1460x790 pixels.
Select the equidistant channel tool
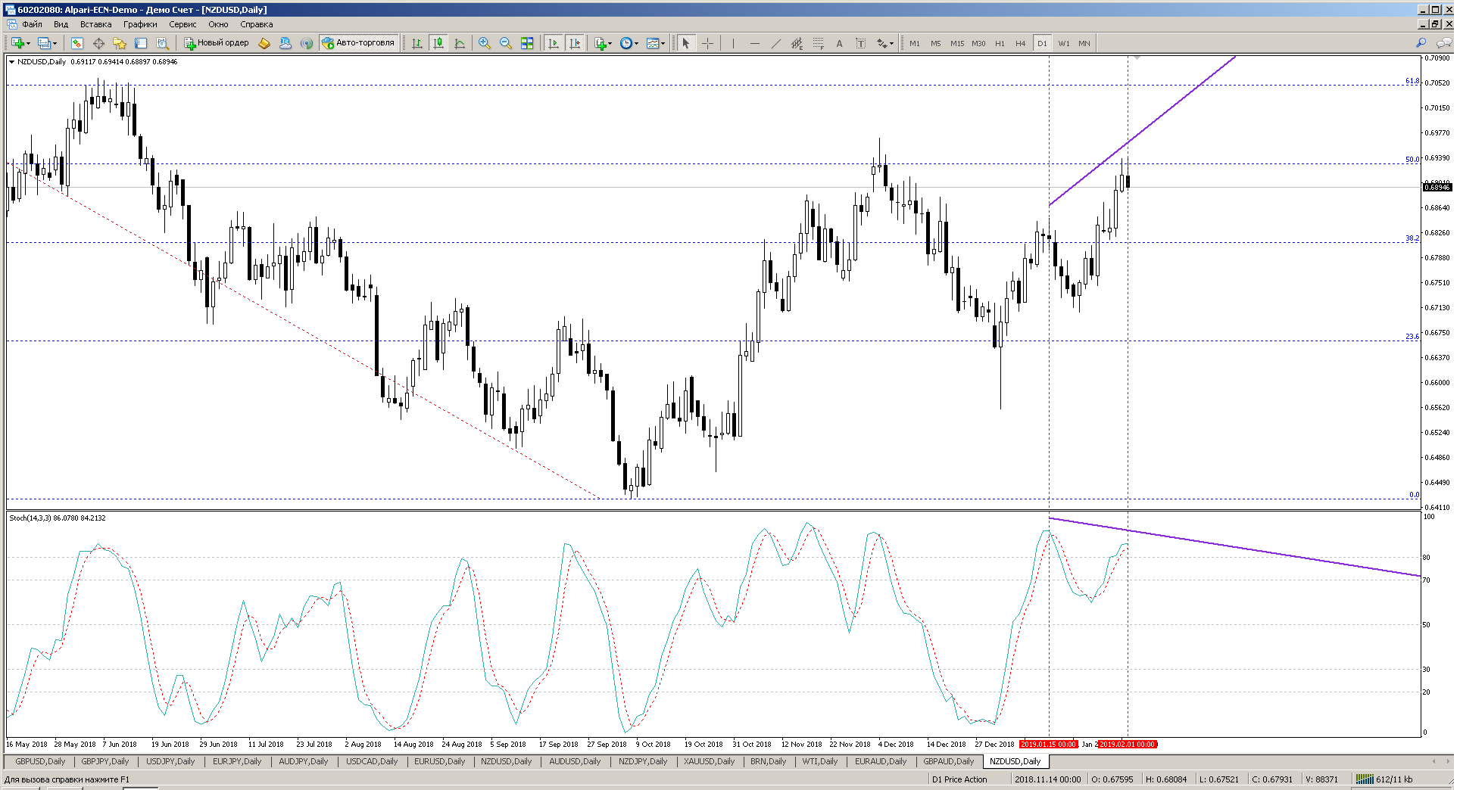(797, 43)
